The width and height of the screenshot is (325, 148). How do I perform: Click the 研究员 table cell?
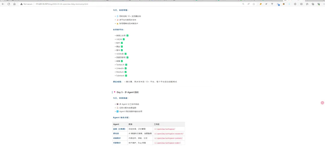click(x=120, y=134)
